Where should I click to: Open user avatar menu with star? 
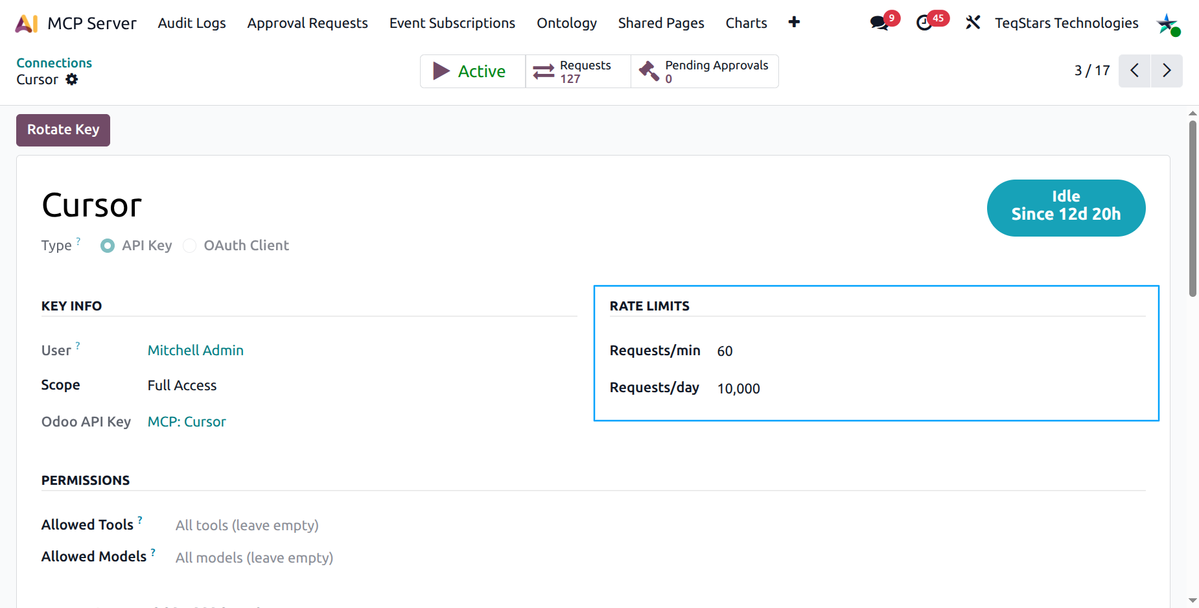1168,24
